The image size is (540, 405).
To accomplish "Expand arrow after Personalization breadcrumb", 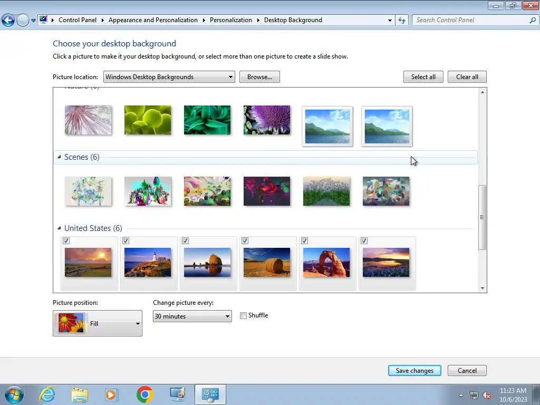I will 258,20.
